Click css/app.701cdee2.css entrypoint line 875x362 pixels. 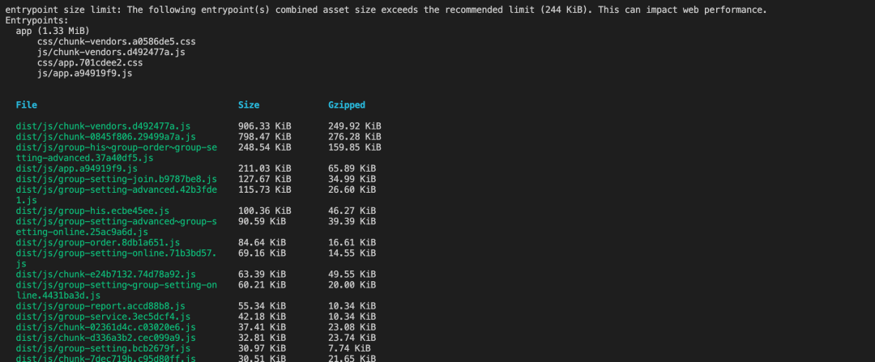pyautogui.click(x=90, y=63)
